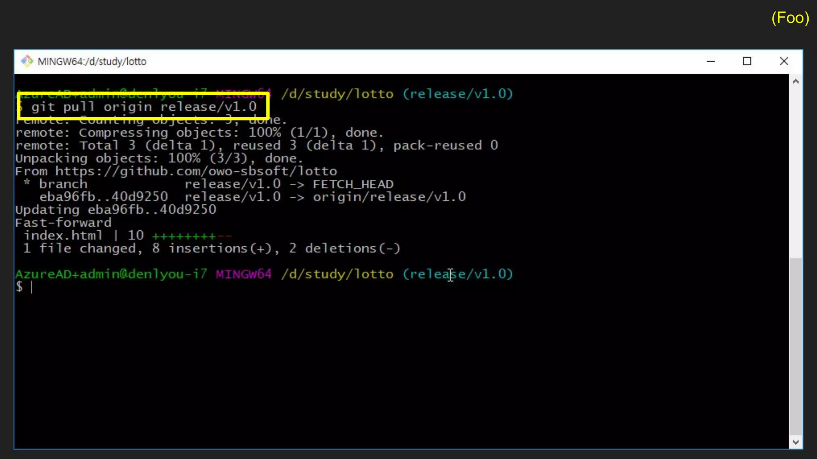The width and height of the screenshot is (817, 459).
Task: Click the MINGW64:/d/study/lotto window title
Action: 92,61
